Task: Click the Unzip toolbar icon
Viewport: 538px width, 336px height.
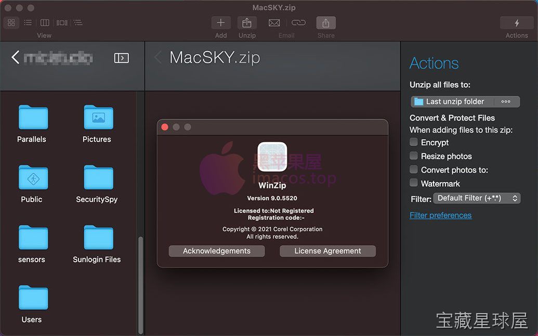Action: tap(247, 23)
